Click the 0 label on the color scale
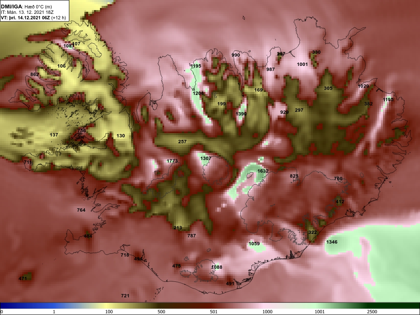The width and height of the screenshot is (420, 315). pos(2,312)
